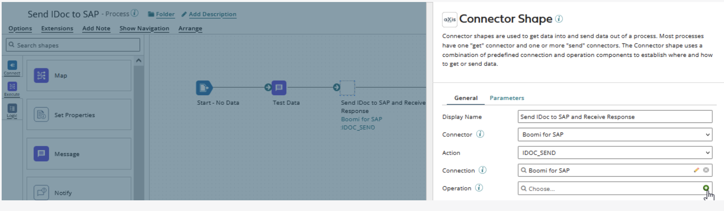Click the Folder link
Screen dimensions: 724x211
[165, 14]
